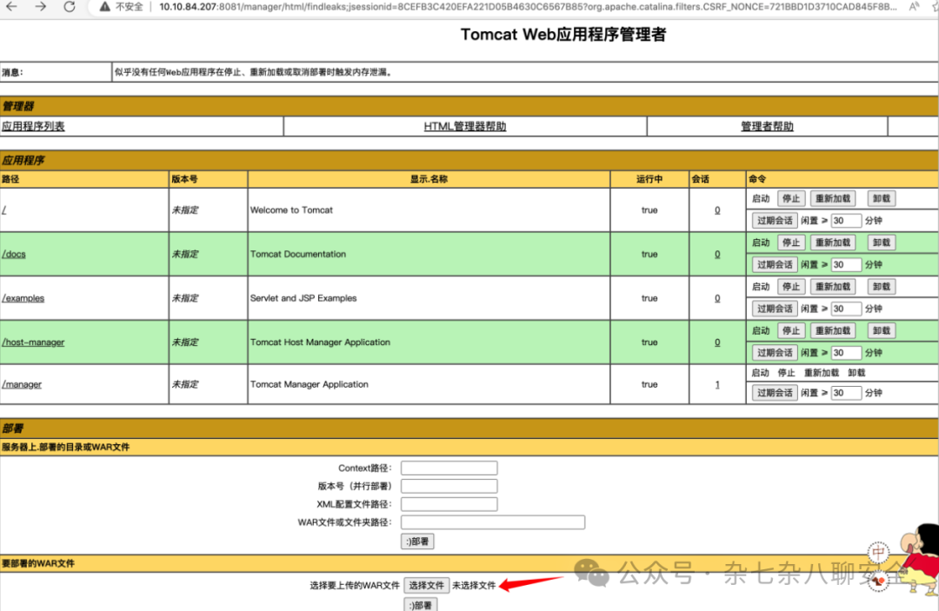Click session count 0 for /docs
The image size is (939, 611).
[x=716, y=255]
